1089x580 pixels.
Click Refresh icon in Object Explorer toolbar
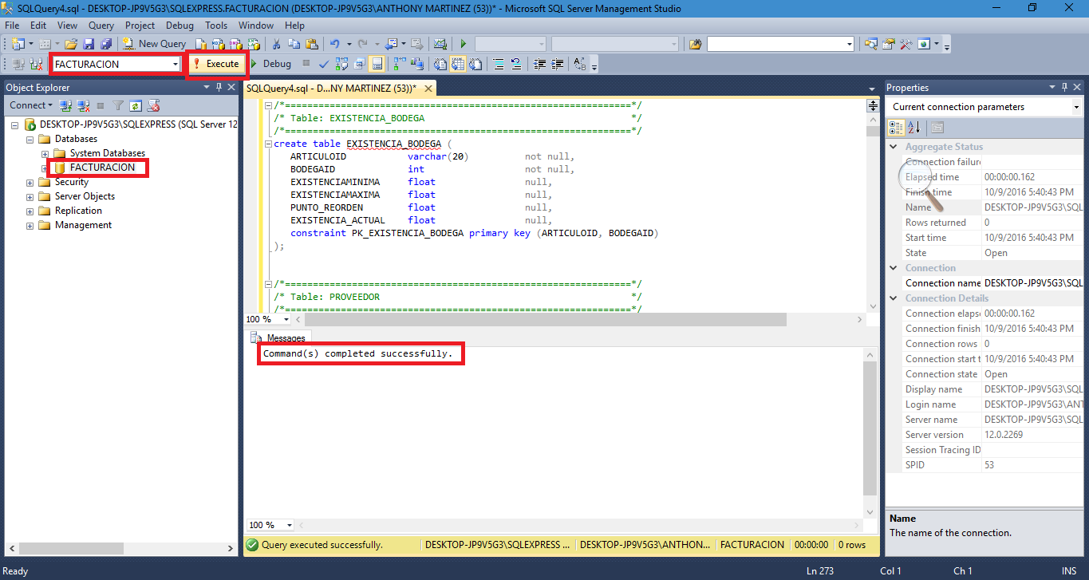pos(136,105)
